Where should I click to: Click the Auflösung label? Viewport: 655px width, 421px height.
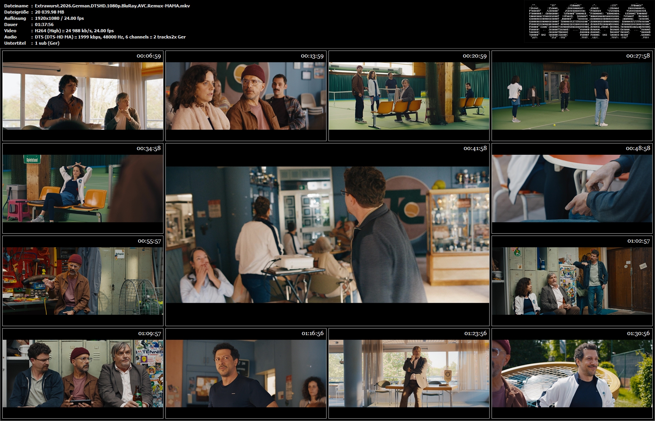pyautogui.click(x=15, y=18)
